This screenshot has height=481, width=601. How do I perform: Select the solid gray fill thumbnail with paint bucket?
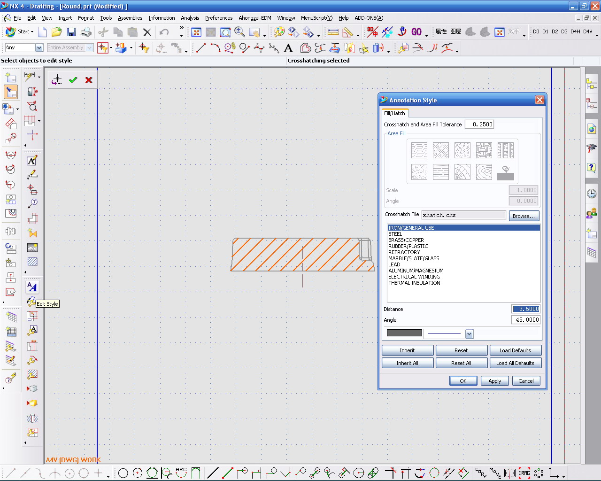point(506,172)
